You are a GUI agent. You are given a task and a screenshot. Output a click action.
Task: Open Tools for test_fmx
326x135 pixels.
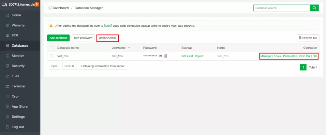[277, 56]
